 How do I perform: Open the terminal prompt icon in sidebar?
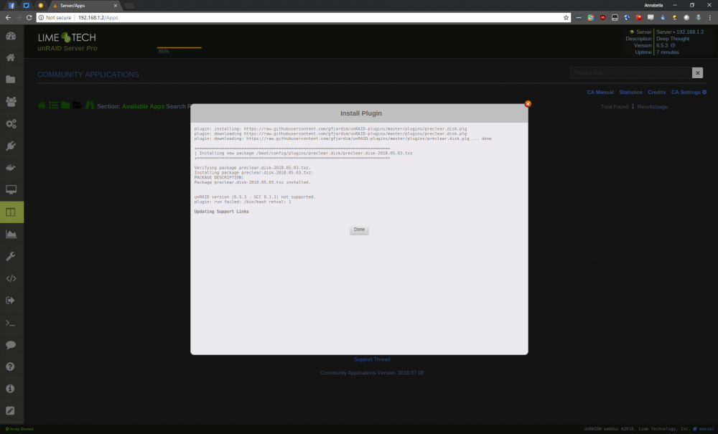point(11,323)
